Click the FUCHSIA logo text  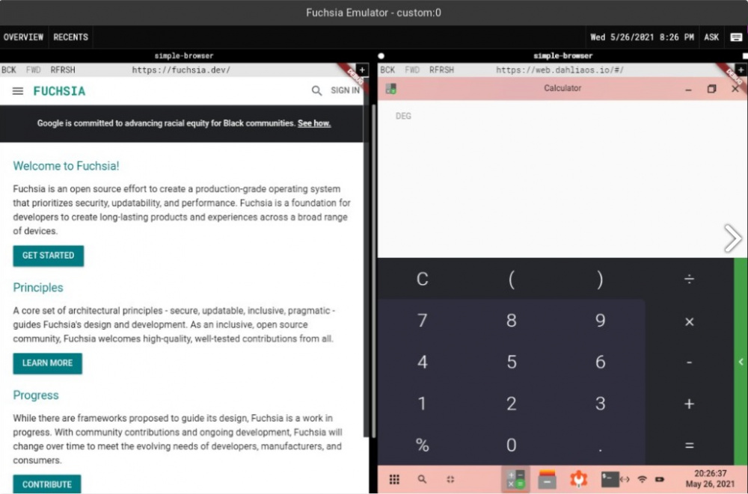(x=59, y=91)
